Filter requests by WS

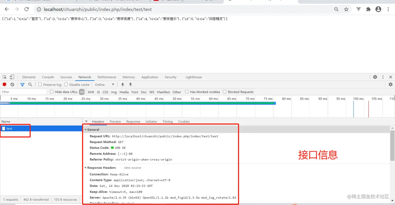point(152,92)
